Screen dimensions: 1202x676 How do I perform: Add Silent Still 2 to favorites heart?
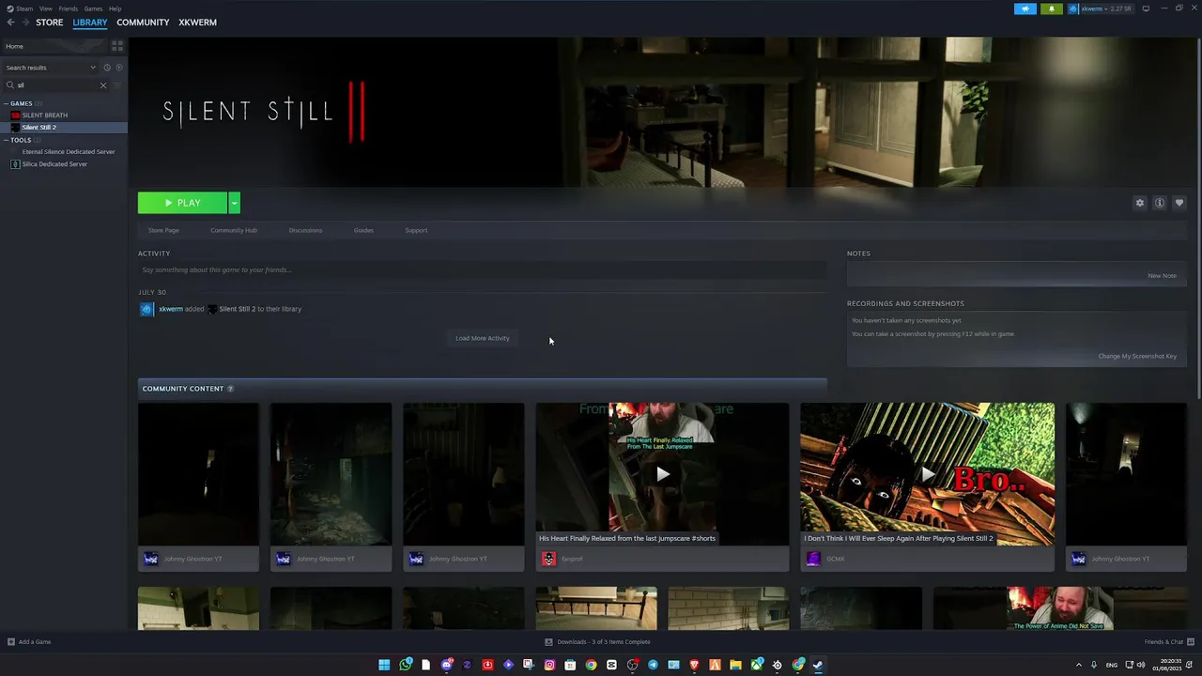point(1179,203)
